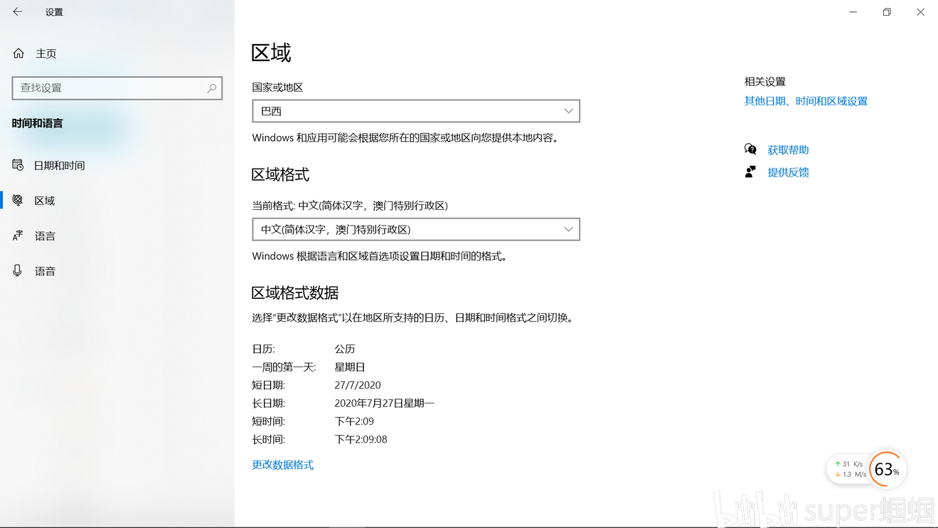
Task: Go to 主页 in settings sidebar
Action: coord(117,53)
